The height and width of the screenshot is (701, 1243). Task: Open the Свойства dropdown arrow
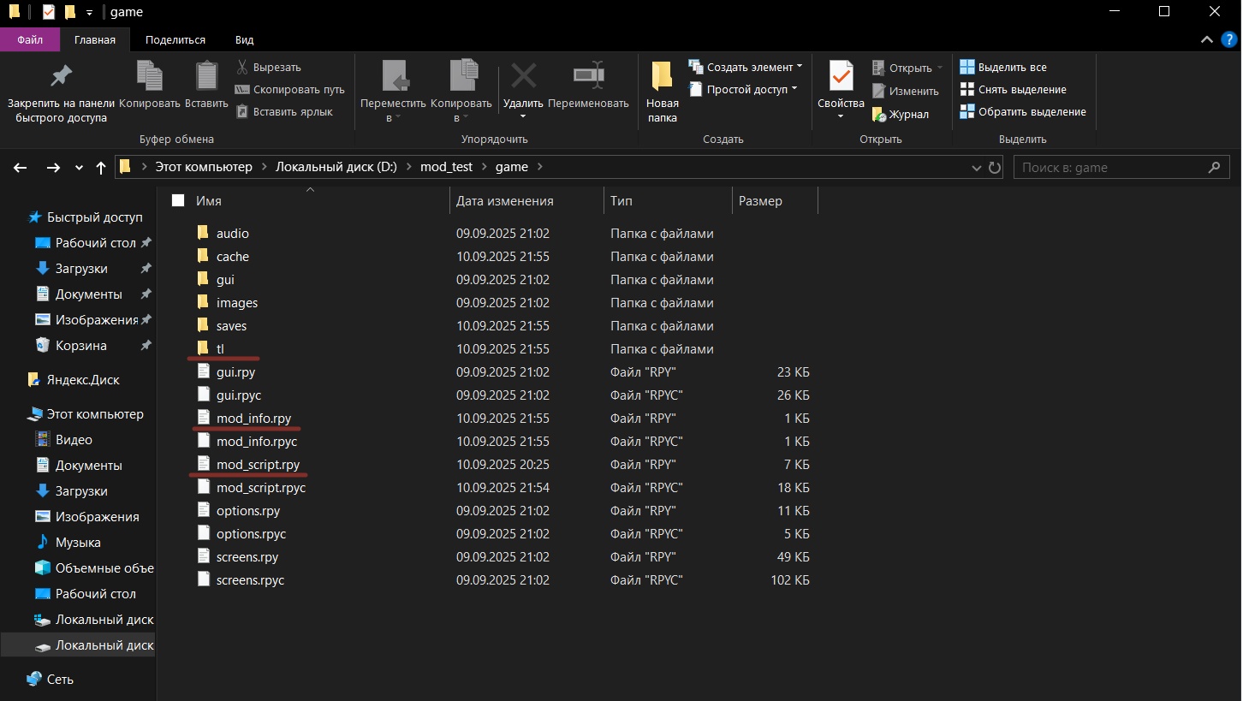pos(841,116)
